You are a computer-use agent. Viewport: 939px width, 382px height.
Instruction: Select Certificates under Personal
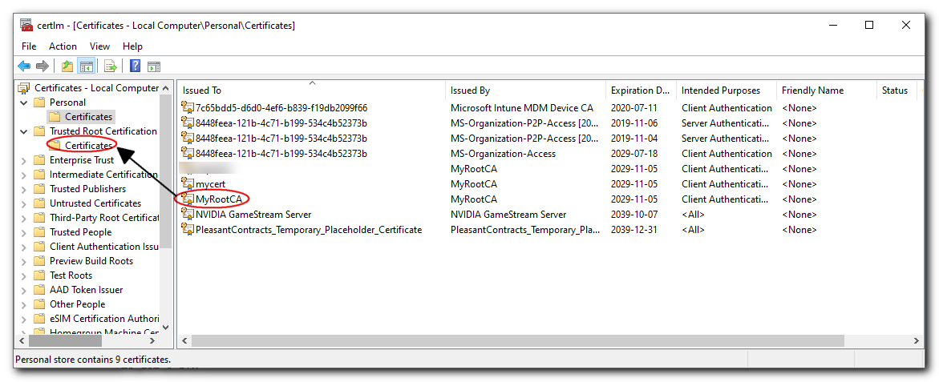coord(89,117)
